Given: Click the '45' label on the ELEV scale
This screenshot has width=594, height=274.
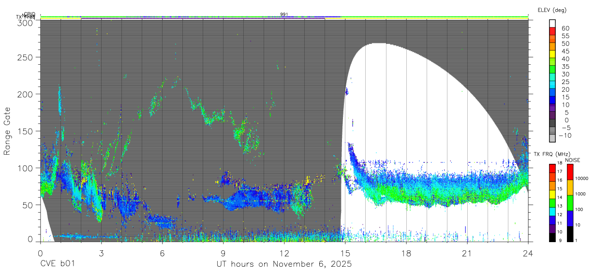Looking at the screenshot, I should pos(565,51).
